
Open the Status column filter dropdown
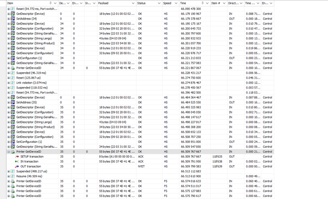(x=159, y=3)
